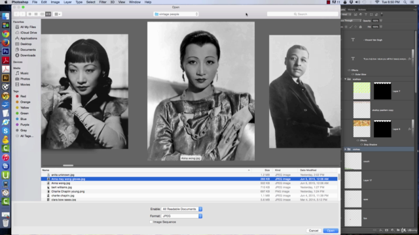Viewport: 419px width, 235px height.
Task: Click the Photoshop icon in dock
Action: 6,52
